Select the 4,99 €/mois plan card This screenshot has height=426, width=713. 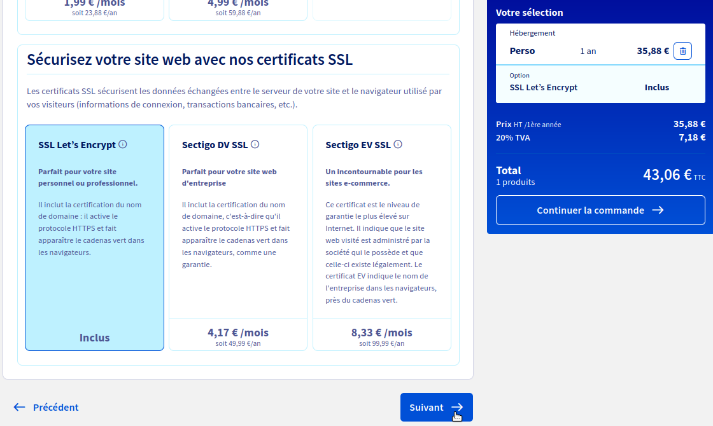(x=238, y=8)
